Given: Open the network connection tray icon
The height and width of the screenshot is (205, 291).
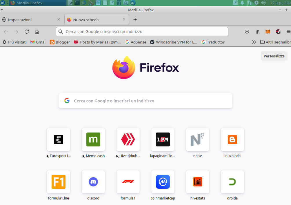Looking at the screenshot, I should point(250,3).
